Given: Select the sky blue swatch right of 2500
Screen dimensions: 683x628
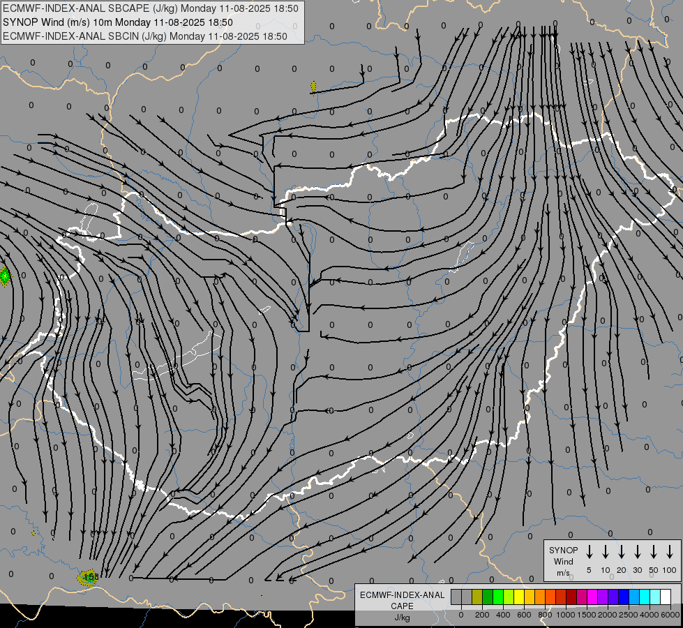Looking at the screenshot, I should [633, 597].
